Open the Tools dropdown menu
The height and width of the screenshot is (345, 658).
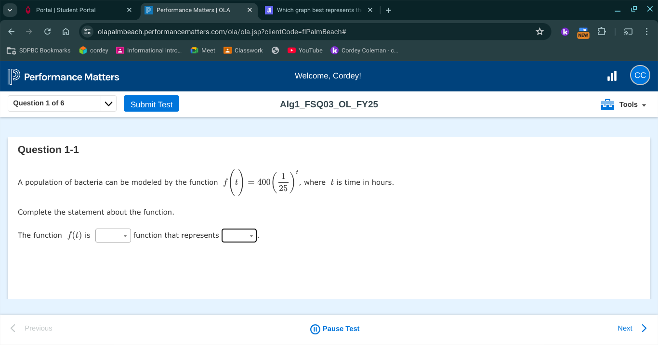tap(624, 104)
